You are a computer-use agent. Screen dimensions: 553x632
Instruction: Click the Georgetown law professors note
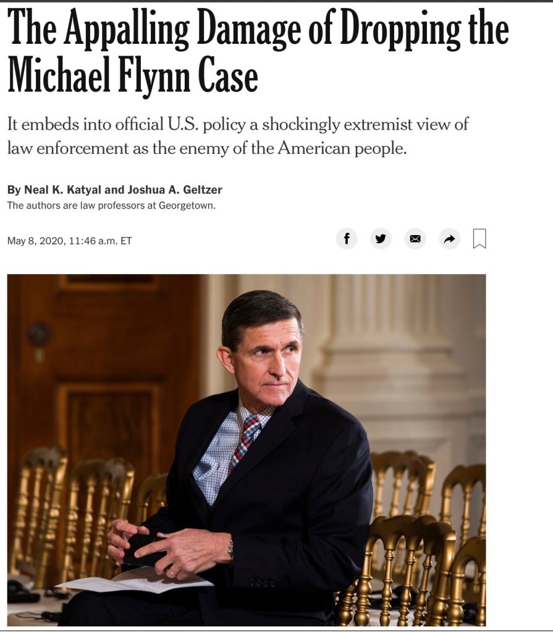pyautogui.click(x=111, y=205)
